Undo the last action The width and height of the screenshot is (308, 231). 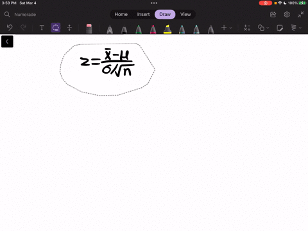tap(10, 28)
